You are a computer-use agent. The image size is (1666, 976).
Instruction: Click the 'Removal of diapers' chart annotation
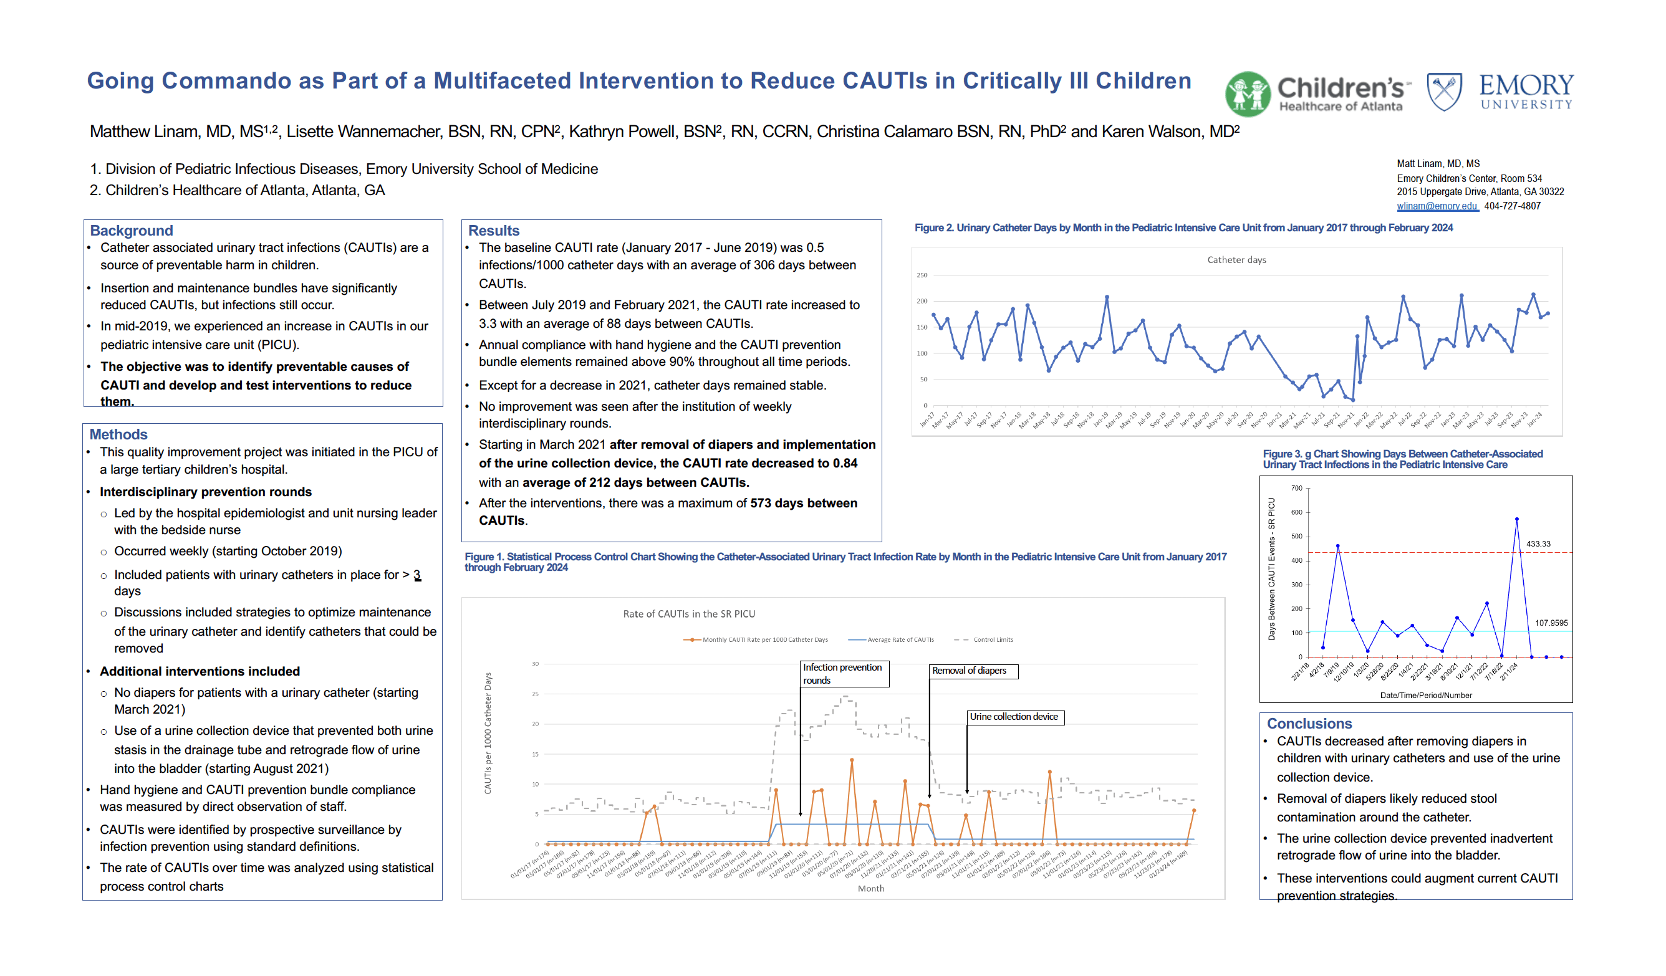(973, 671)
